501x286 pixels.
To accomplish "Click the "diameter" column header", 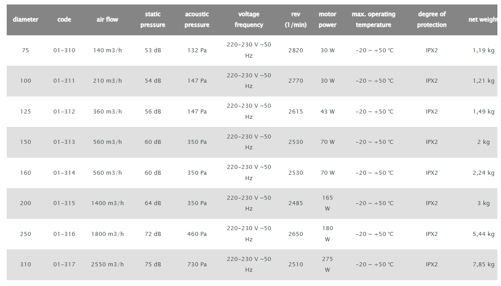I will click(25, 20).
